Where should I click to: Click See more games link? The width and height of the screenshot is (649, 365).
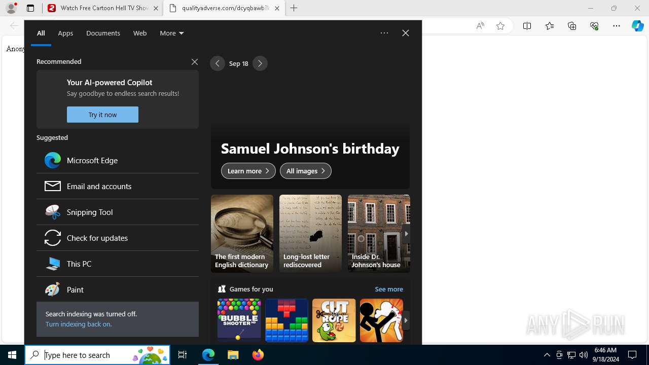point(389,289)
